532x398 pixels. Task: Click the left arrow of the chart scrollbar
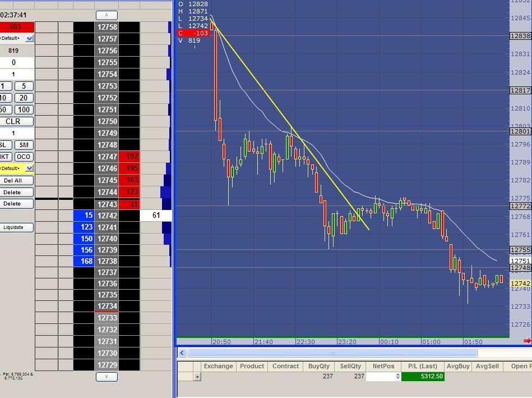click(182, 353)
